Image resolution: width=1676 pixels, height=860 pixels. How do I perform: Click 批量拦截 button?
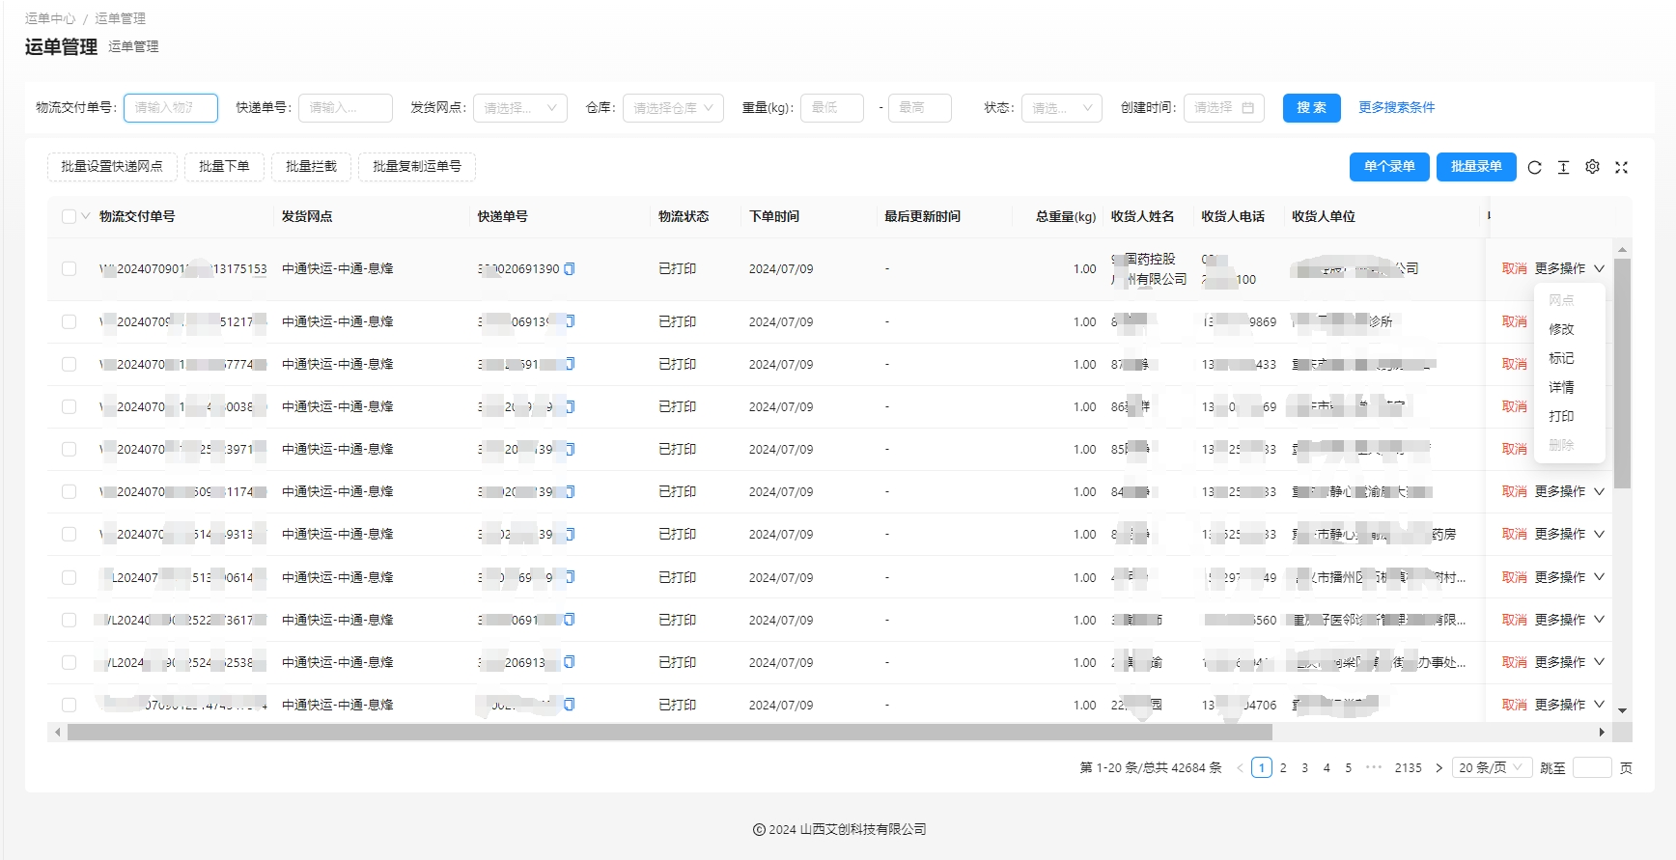coord(311,167)
